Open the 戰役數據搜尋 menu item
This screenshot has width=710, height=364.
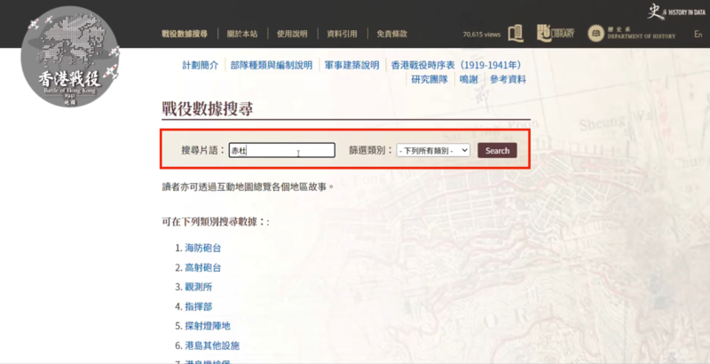tap(185, 34)
